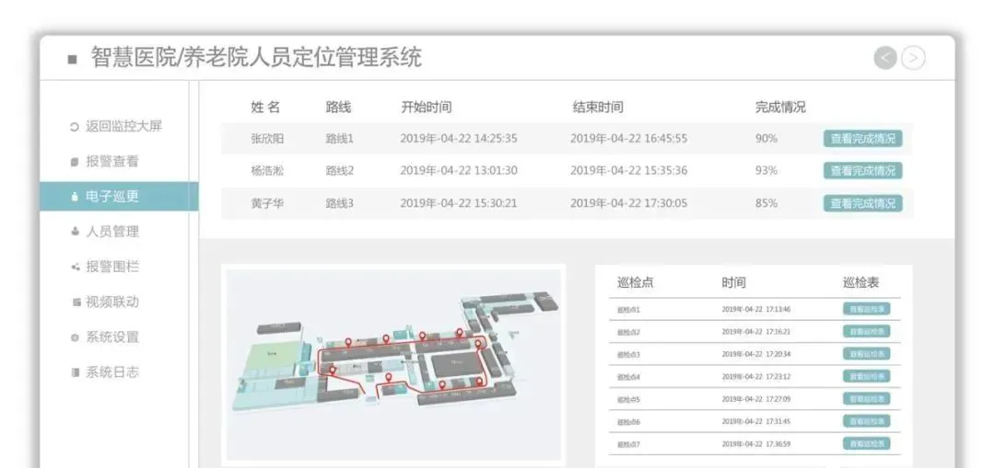Image resolution: width=995 pixels, height=468 pixels.
Task: Click the 3D floor plan patrol map
Action: pyautogui.click(x=393, y=363)
